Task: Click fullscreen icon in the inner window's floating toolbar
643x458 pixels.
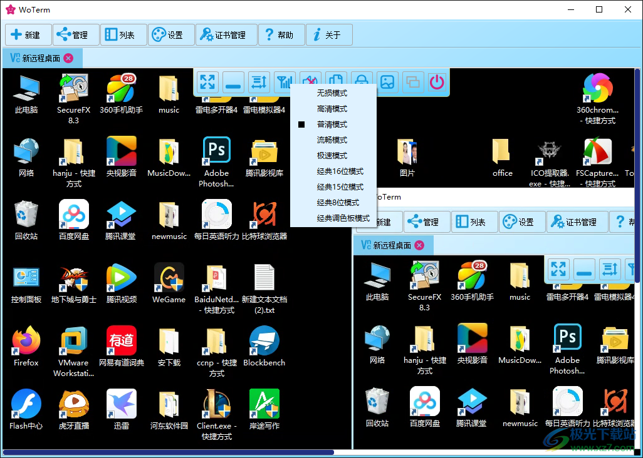Action: 558,269
